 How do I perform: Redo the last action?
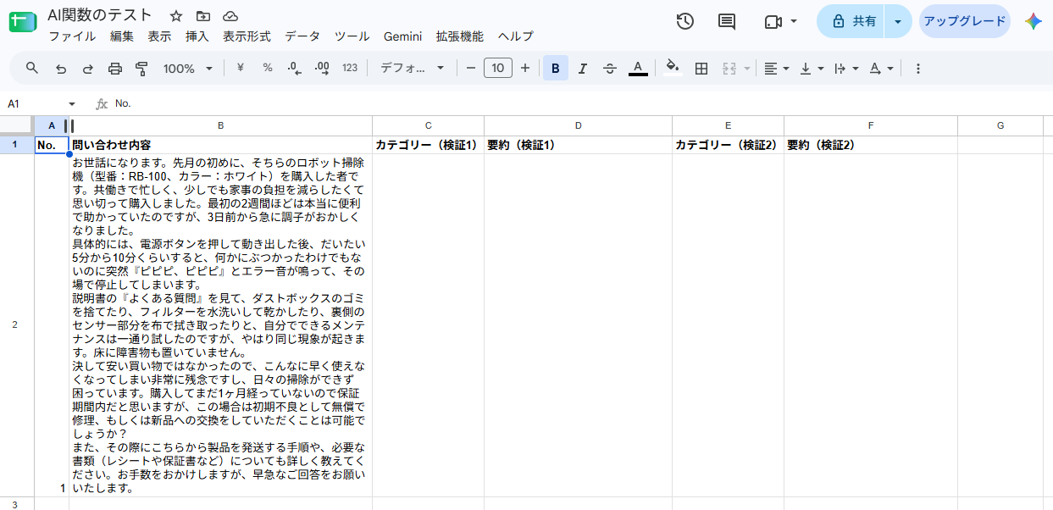pos(88,68)
